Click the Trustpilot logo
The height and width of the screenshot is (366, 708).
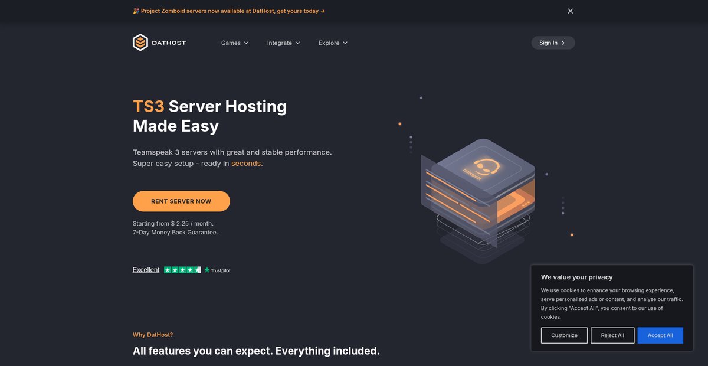click(x=217, y=270)
